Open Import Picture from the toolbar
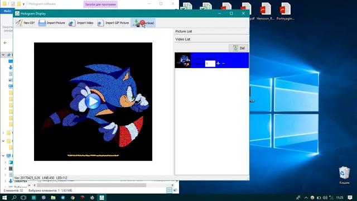This screenshot has height=201, width=357. click(52, 23)
